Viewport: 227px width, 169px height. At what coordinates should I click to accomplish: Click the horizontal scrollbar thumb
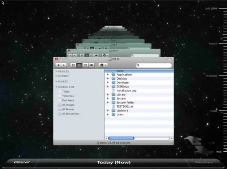click(121, 138)
